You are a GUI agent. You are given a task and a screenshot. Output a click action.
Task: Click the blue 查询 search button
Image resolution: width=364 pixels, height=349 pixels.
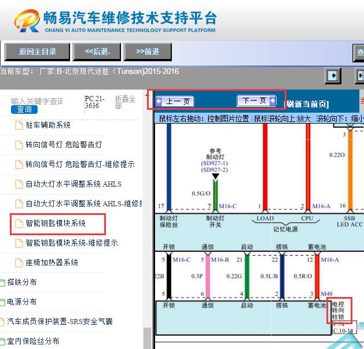(x=24, y=109)
